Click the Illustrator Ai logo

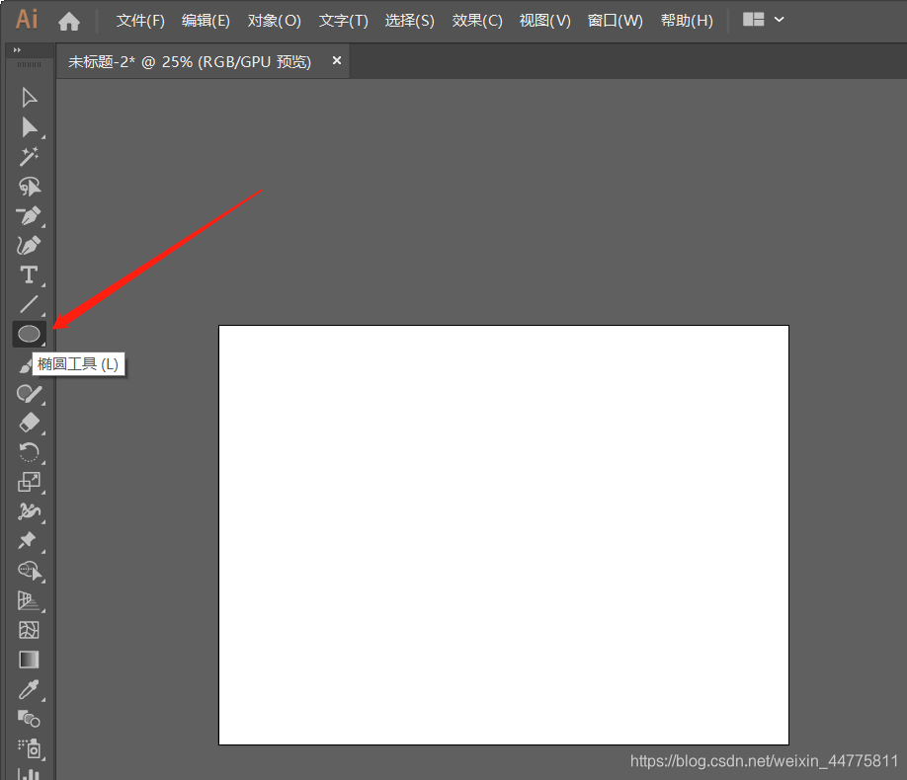point(27,20)
